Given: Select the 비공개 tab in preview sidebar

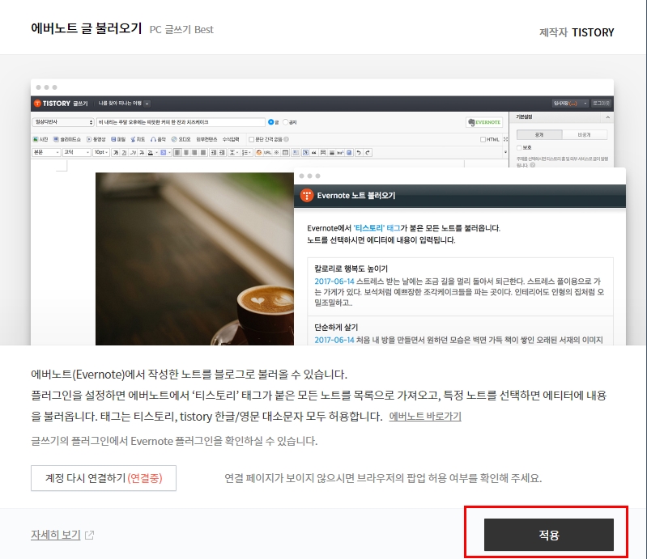Looking at the screenshot, I should (585, 135).
